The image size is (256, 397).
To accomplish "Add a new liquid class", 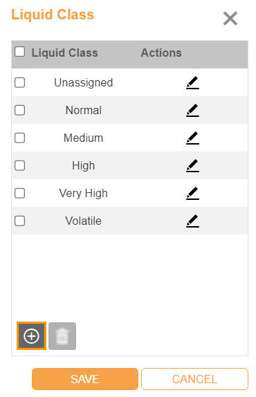I will 31,336.
